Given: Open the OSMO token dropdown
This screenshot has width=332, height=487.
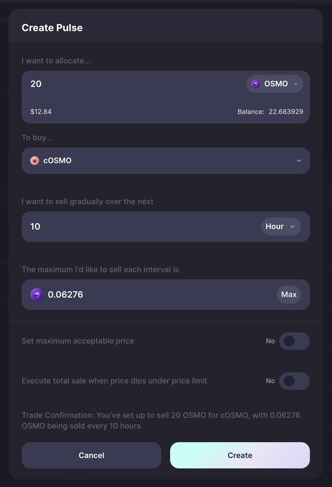Looking at the screenshot, I should (275, 84).
